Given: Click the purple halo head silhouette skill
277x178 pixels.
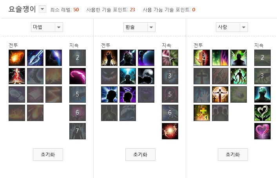Looking at the screenshot, I should [128, 94].
